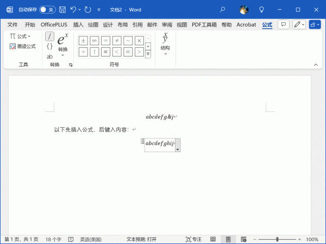Switch to the PDF工具箱 tab
326x244 pixels.
tap(204, 25)
